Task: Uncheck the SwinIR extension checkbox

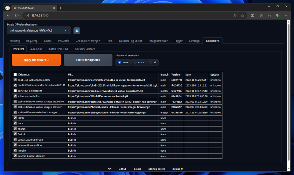Action: [15, 134]
